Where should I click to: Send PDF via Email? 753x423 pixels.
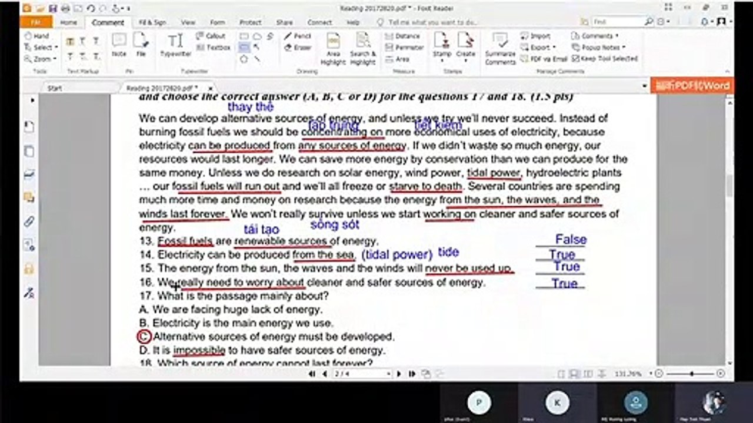pyautogui.click(x=544, y=59)
